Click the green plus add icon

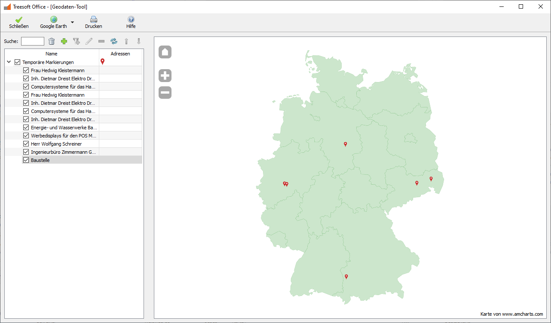(x=64, y=41)
